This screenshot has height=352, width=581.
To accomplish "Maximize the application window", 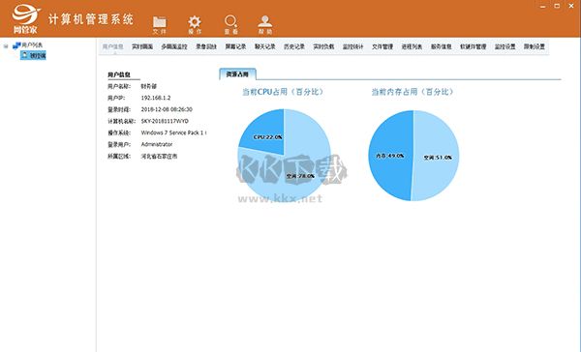I will 557,6.
